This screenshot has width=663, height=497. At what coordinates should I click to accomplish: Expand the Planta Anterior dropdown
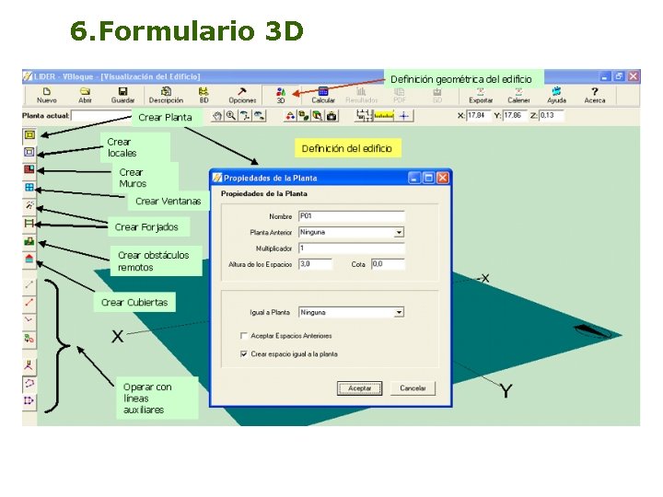pyautogui.click(x=399, y=233)
